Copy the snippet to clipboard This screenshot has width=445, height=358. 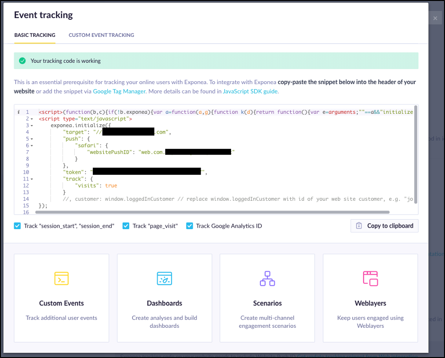pyautogui.click(x=384, y=226)
